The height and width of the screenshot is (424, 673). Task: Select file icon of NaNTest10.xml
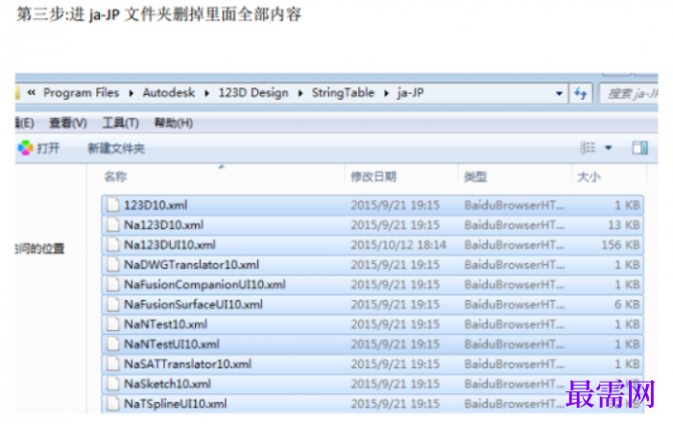(x=113, y=324)
